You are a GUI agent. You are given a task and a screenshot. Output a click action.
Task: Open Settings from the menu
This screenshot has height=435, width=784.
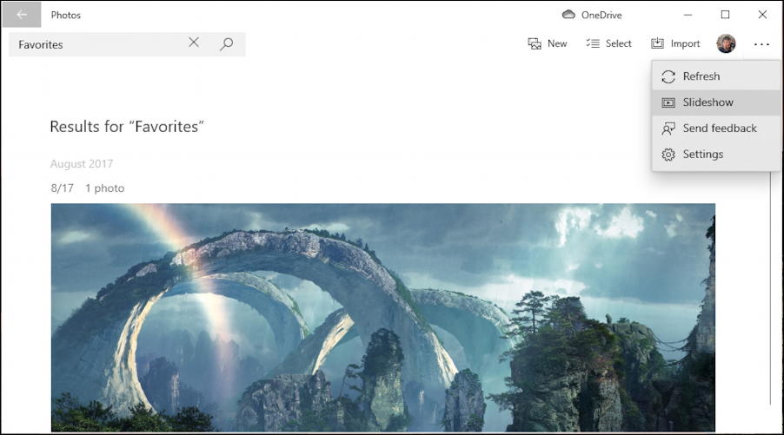click(716, 155)
